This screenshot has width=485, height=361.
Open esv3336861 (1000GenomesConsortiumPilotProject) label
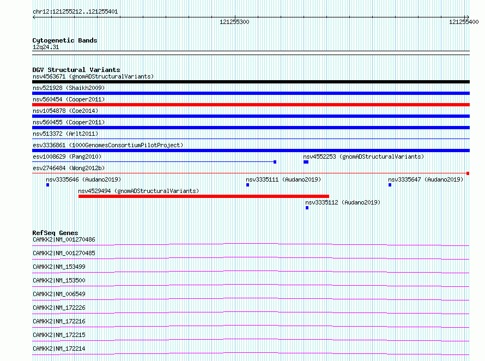pyautogui.click(x=108, y=145)
